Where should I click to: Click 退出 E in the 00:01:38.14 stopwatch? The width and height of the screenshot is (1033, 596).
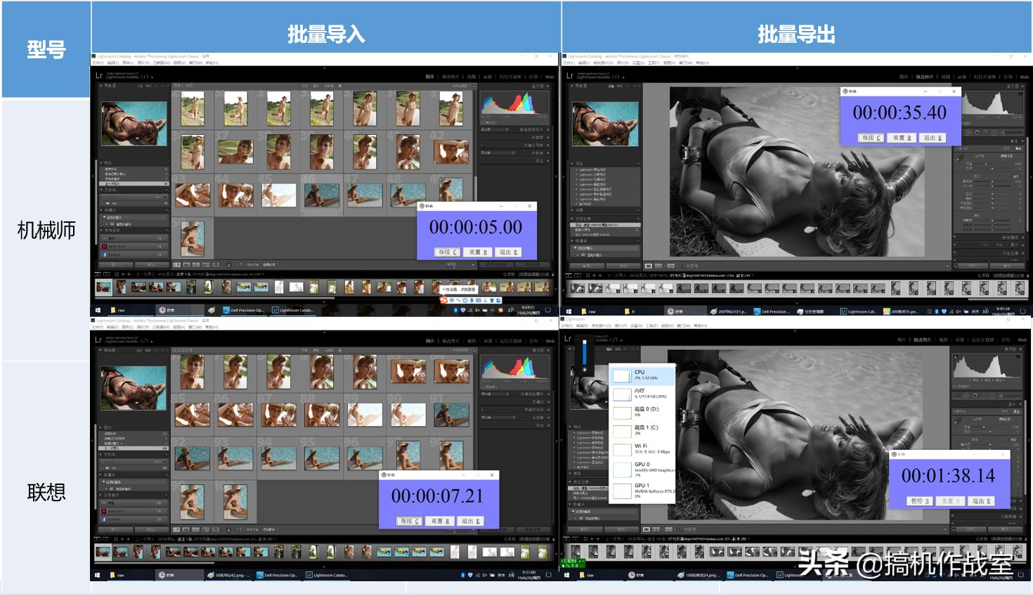tap(980, 501)
